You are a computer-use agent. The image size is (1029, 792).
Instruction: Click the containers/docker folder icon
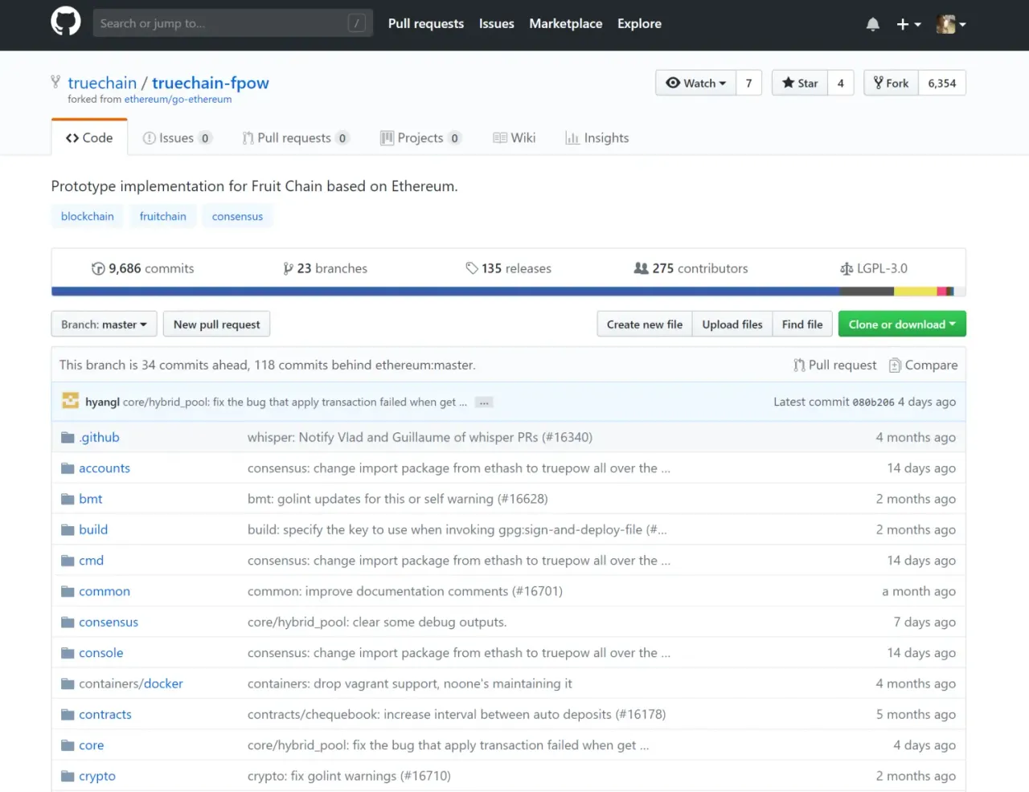68,684
